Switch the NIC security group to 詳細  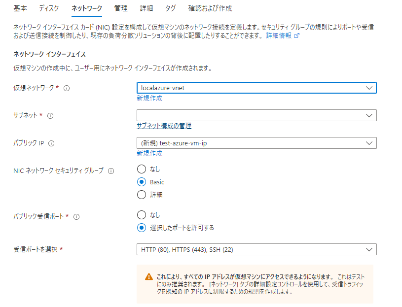tap(141, 194)
